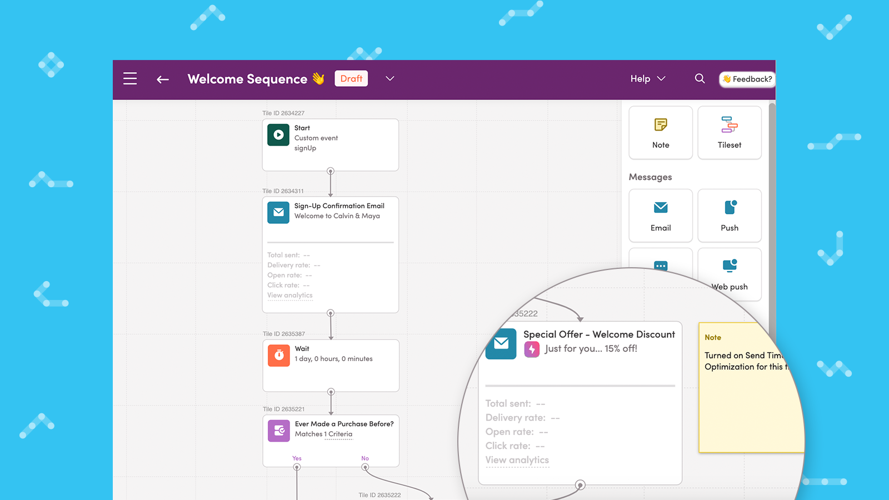Expand the chevron next to Draft

point(390,79)
